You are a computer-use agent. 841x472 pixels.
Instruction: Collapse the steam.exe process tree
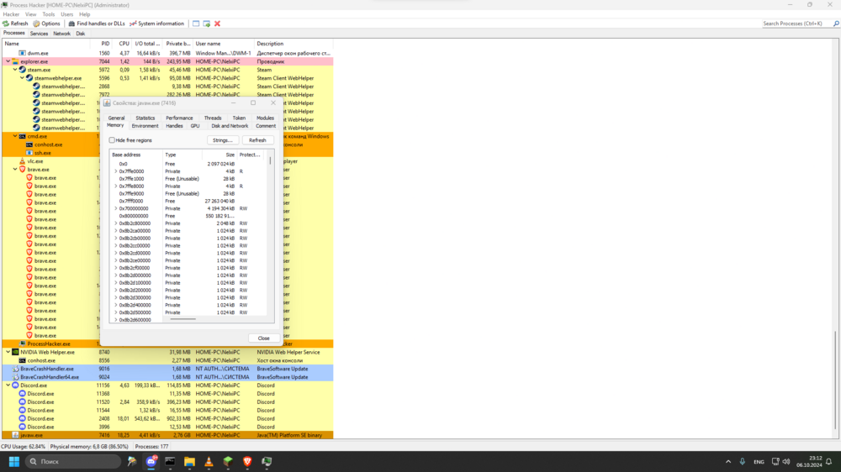(x=15, y=70)
